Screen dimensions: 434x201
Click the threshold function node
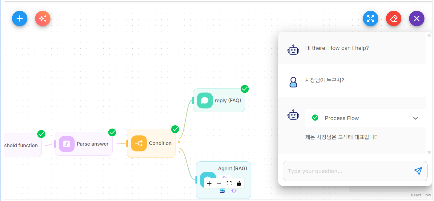coord(22,145)
